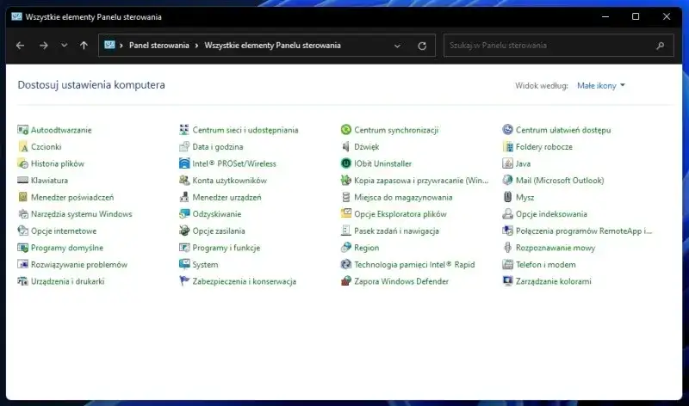Open Pasek zadań i nawigacja link
The image size is (689, 406).
(x=396, y=231)
